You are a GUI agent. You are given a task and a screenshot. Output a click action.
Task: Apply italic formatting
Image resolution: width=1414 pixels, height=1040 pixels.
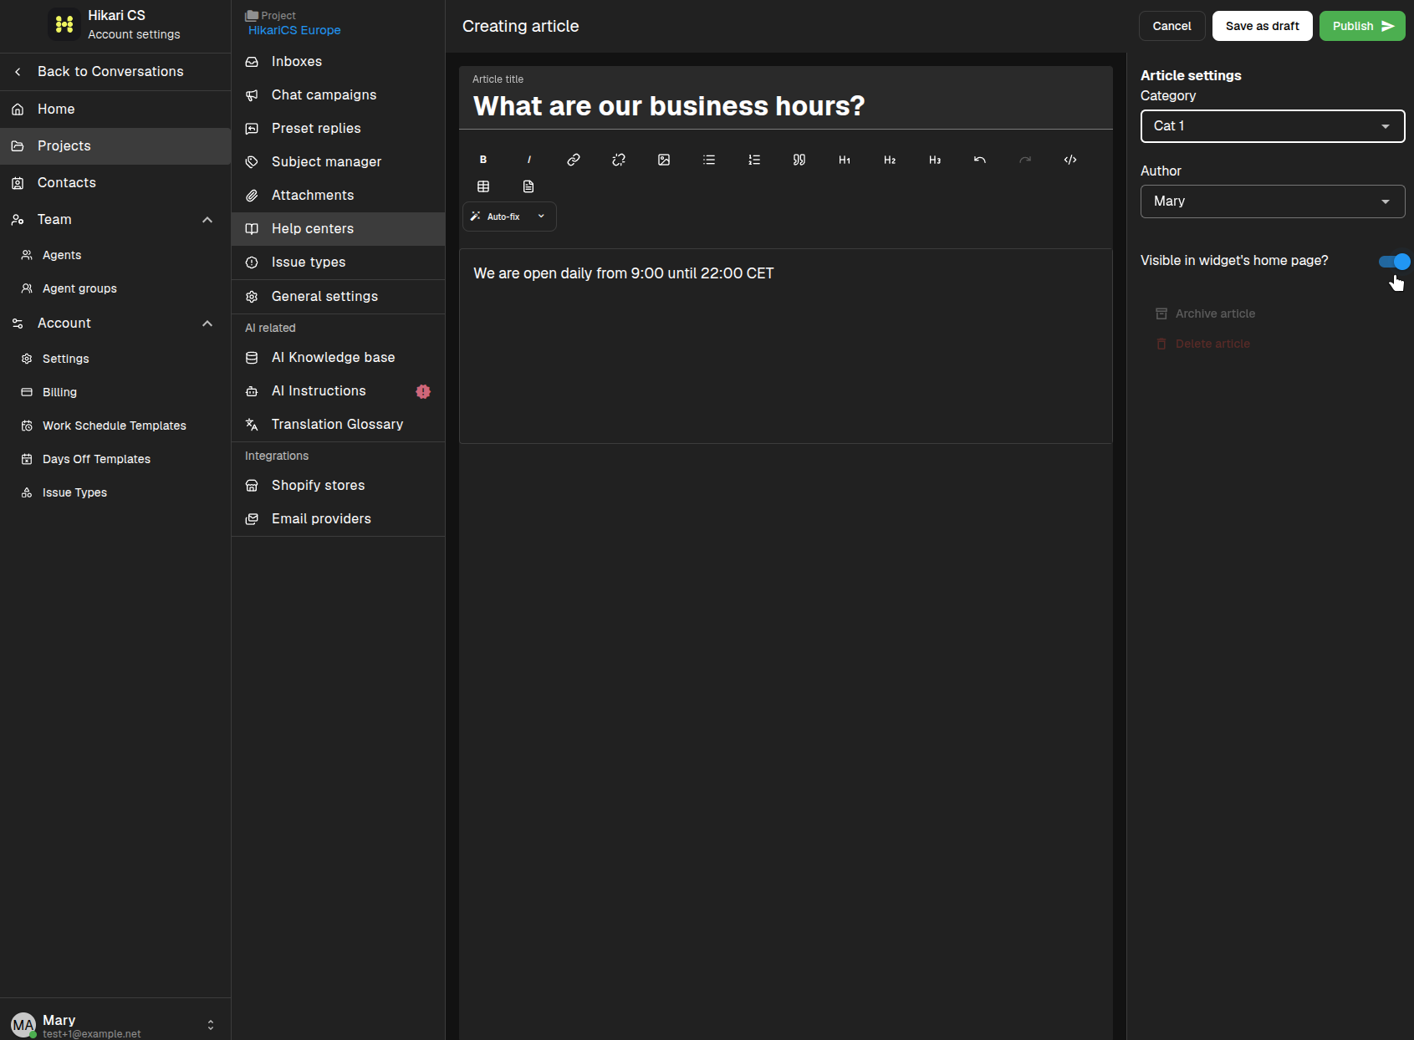tap(528, 160)
